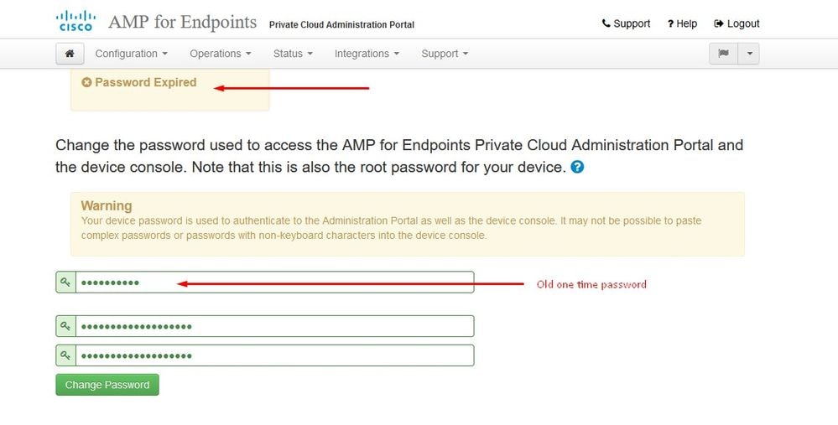This screenshot has height=425, width=838.
Task: Click the Logout link
Action: [x=737, y=23]
